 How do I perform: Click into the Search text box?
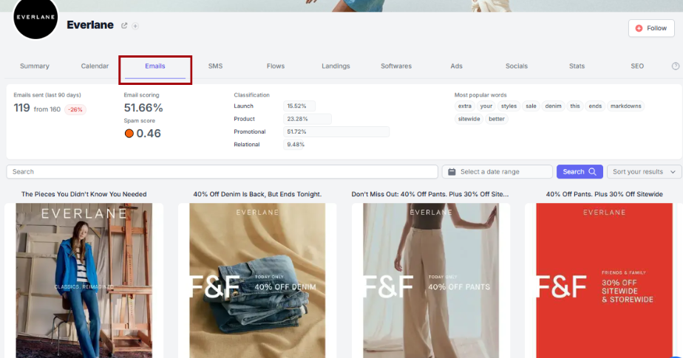tap(222, 172)
